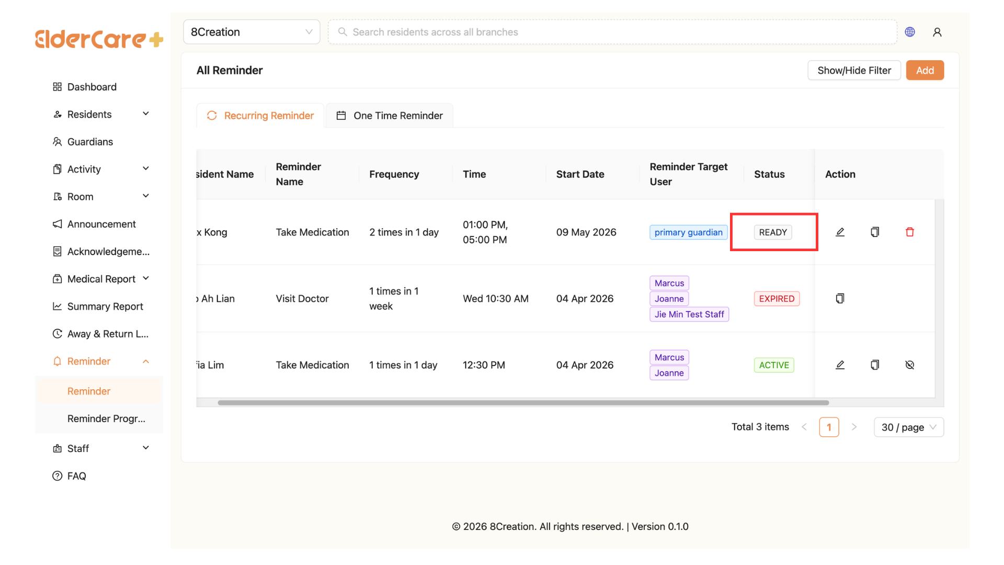
Task: Click the Jie Min Test Staff tag
Action: click(689, 314)
